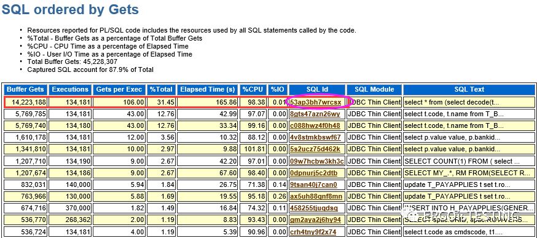Click the %IO column header
Image resolution: width=537 pixels, height=238 pixels.
[x=277, y=90]
